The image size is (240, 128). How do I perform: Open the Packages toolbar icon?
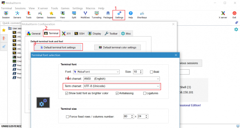[108, 15]
